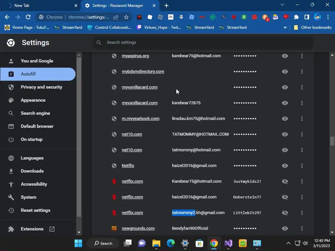Image resolution: width=335 pixels, height=251 pixels.
Task: Reveal password for Netflix haizel2016 entry
Action: tap(285, 166)
